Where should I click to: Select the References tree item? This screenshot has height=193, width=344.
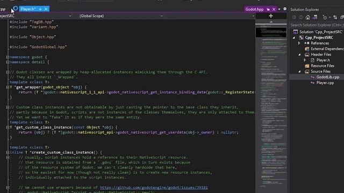point(320,43)
